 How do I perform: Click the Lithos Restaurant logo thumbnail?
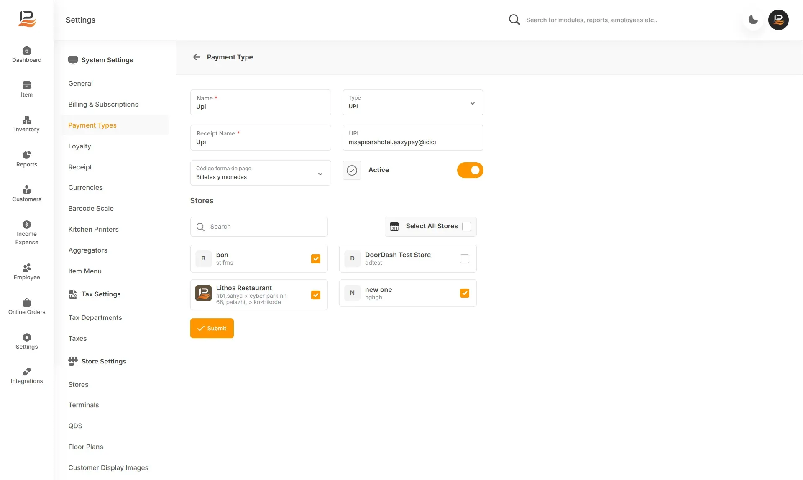203,293
